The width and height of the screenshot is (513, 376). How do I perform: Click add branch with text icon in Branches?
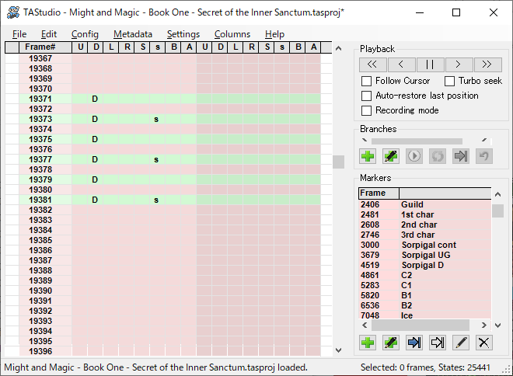click(x=391, y=155)
